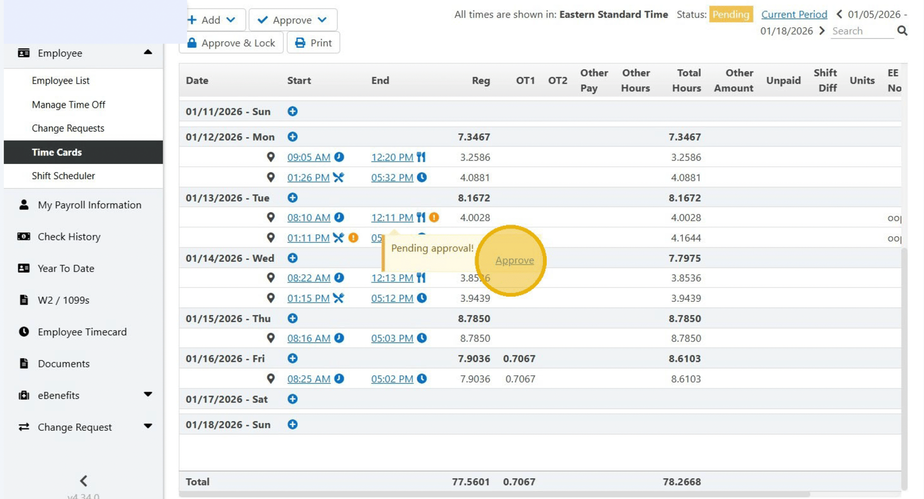Select Shift Scheduler in sidebar
924x499 pixels.
click(x=63, y=176)
